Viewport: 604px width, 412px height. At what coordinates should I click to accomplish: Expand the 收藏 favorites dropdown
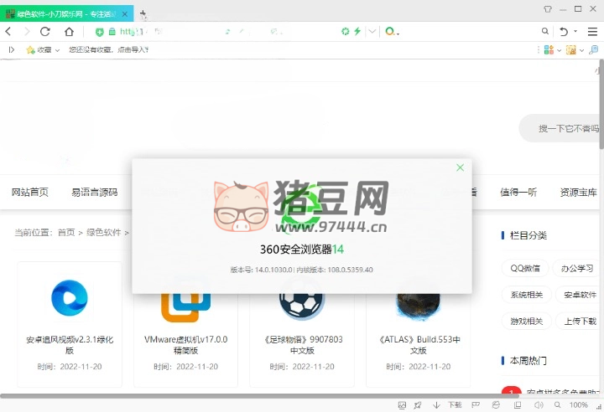click(x=57, y=49)
